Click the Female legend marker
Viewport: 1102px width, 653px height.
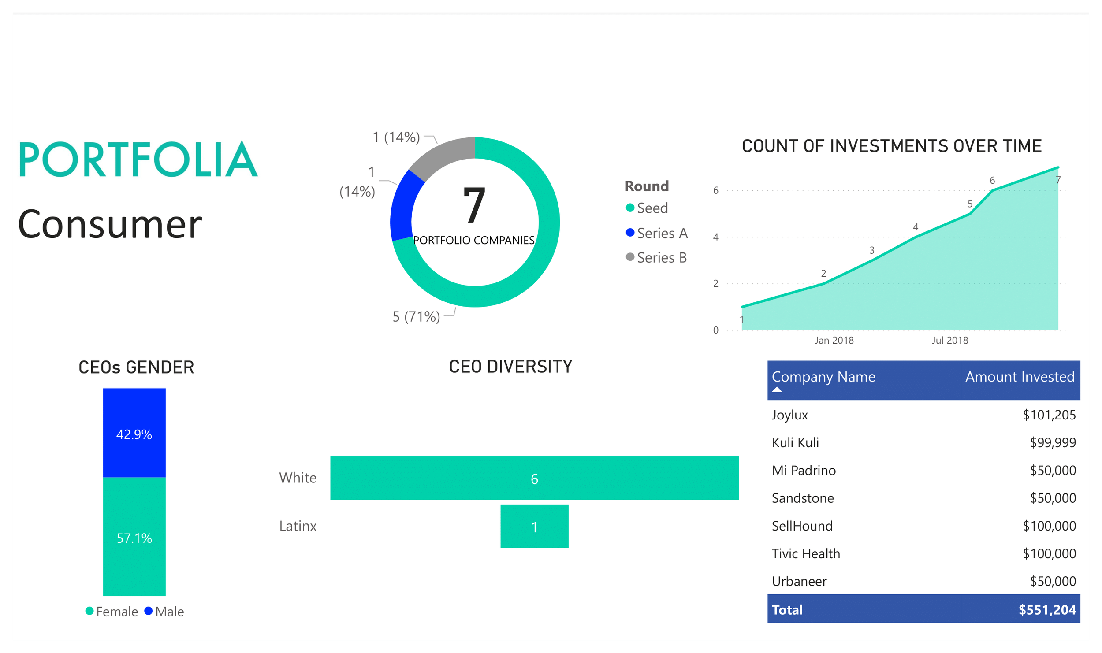pos(89,611)
